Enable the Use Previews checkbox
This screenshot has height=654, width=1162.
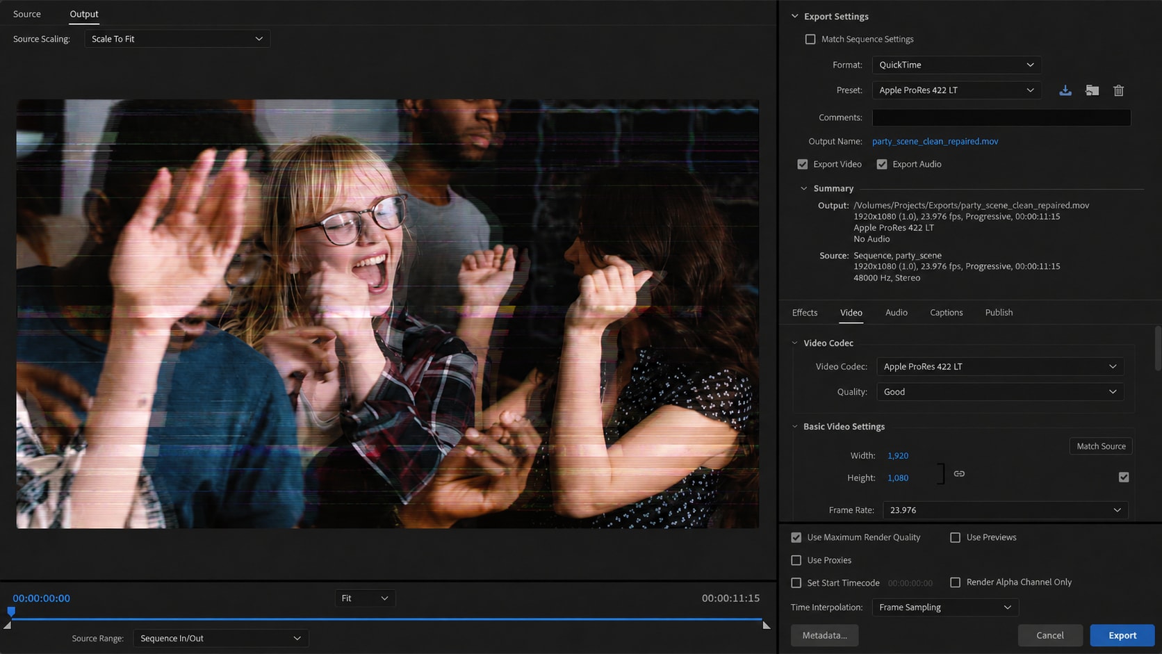tap(956, 537)
